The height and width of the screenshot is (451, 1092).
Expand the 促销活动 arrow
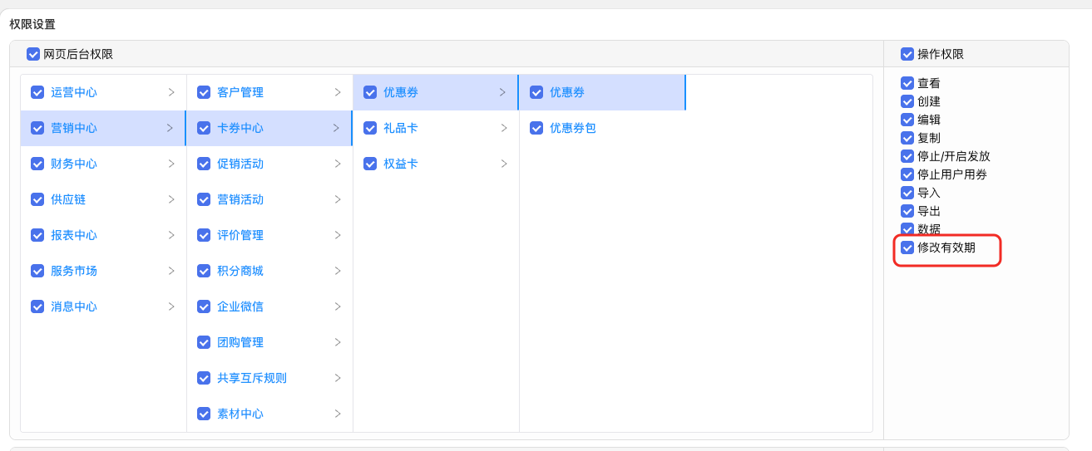pyautogui.click(x=337, y=164)
